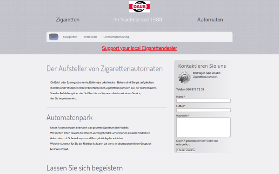This screenshot has width=279, height=174.
Task: Focus the Name input field
Action: pyautogui.click(x=203, y=101)
